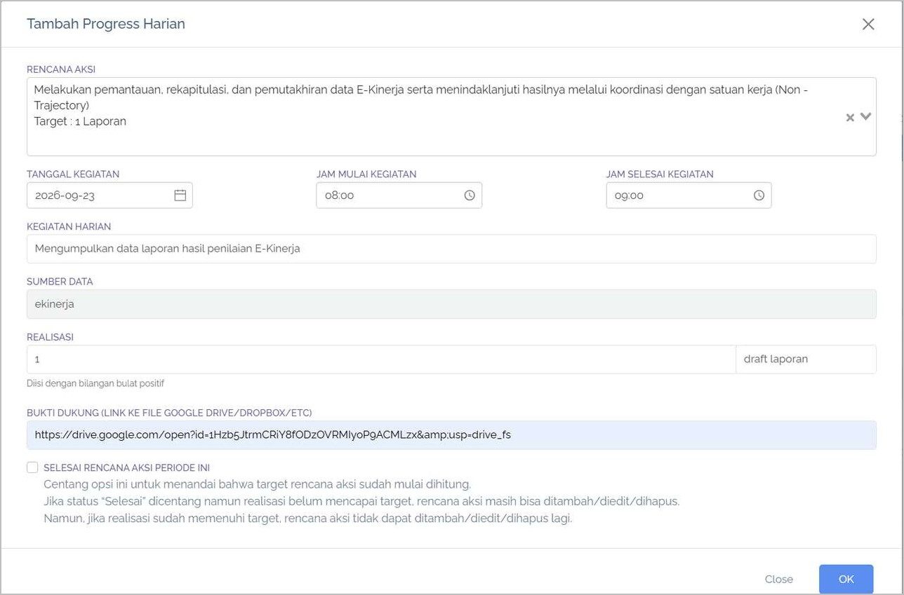Screen dimensions: 904x595
Task: Select the Close button at the bottom
Action: (x=778, y=579)
